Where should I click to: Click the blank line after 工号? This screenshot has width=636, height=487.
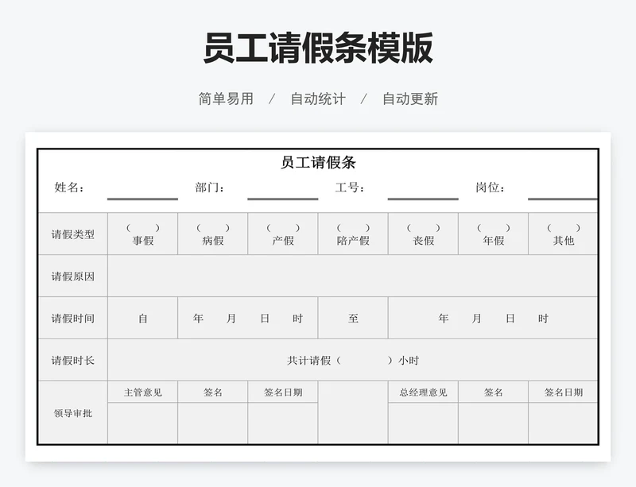[423, 199]
